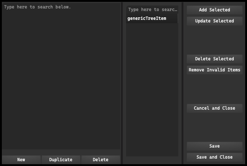Click the splitter between left and middle lists
Screen dimensions: 247x166
point(122,83)
